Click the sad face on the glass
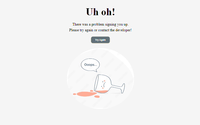 104,84
